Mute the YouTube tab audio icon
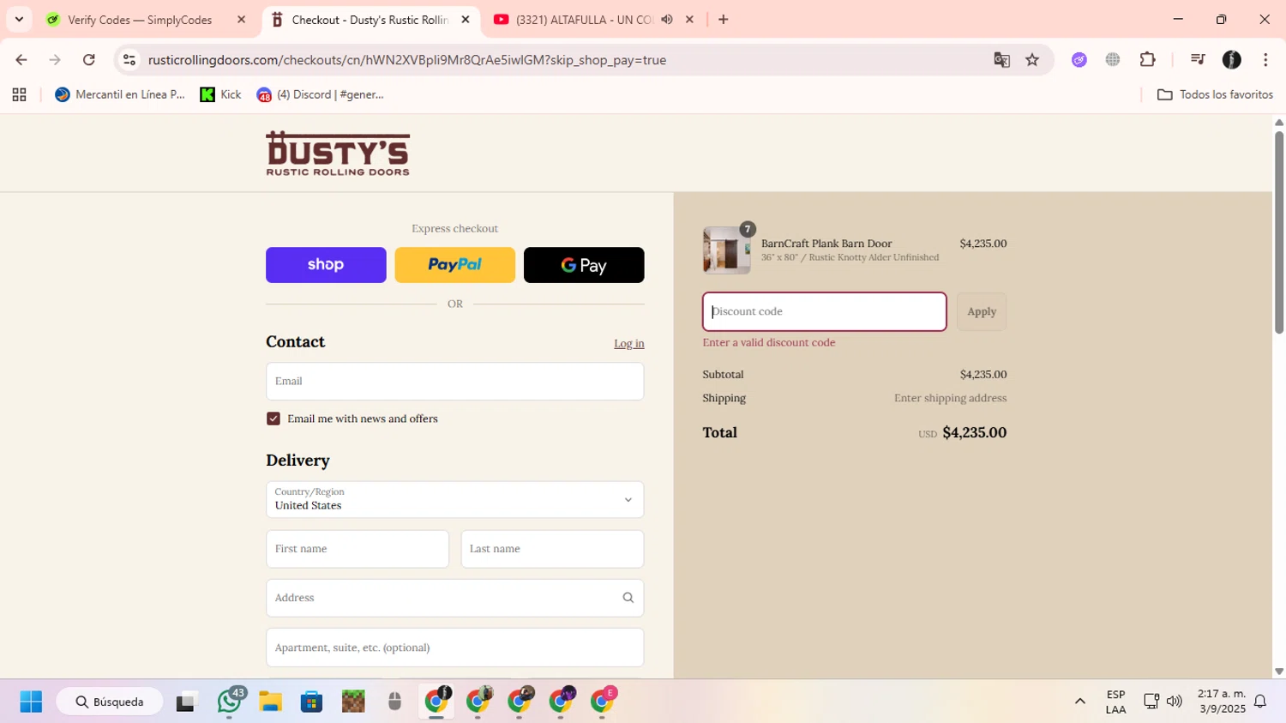The image size is (1286, 723). (667, 20)
